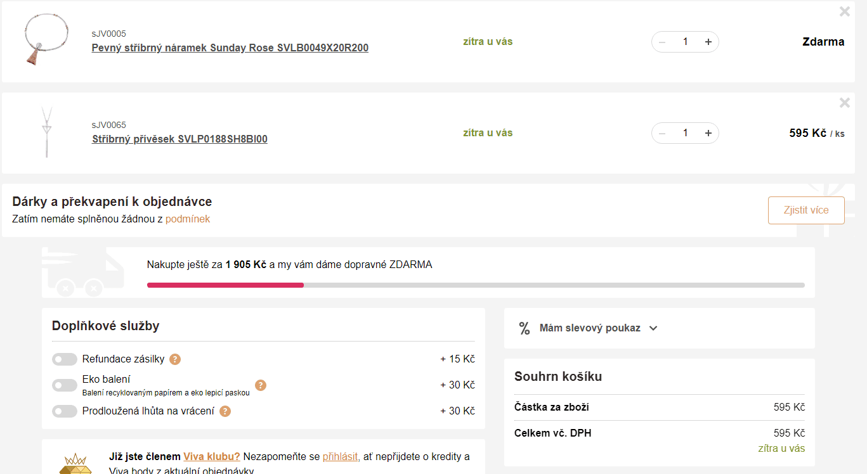Image resolution: width=867 pixels, height=474 pixels.
Task: Open Pevný stříbrný náramek Sunday Rose product link
Action: 230,48
